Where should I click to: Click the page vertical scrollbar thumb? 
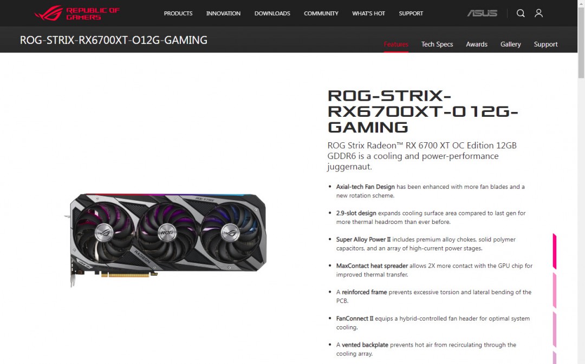(581, 42)
